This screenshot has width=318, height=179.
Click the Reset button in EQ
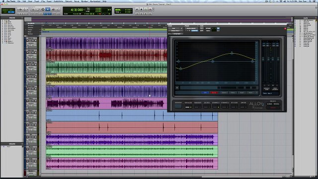point(250,92)
